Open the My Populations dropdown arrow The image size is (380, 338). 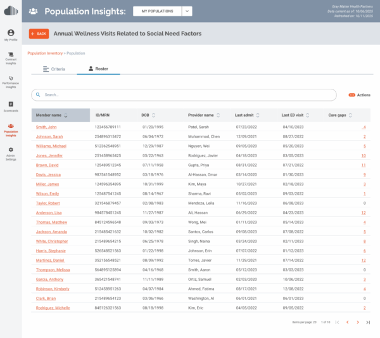tap(187, 11)
